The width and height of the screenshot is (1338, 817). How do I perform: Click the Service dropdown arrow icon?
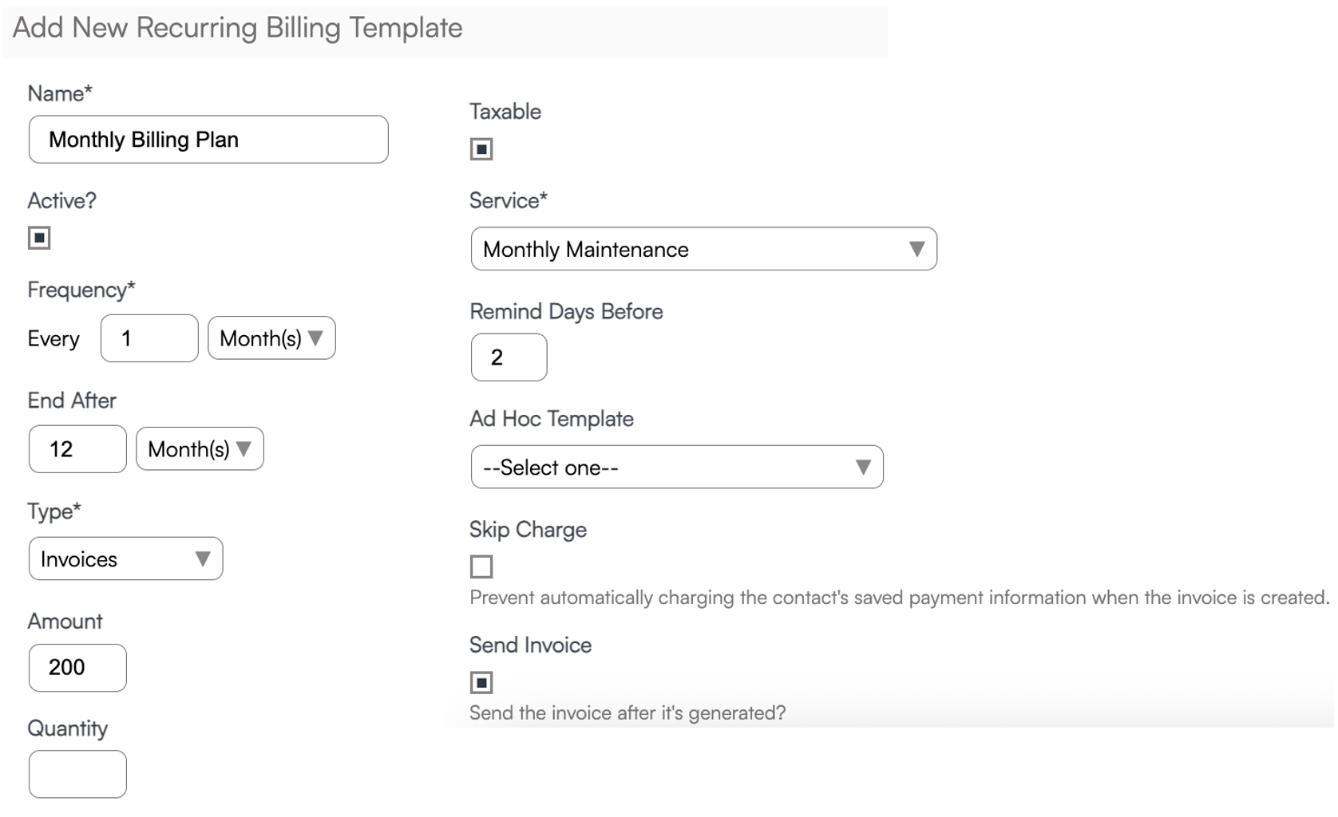pyautogui.click(x=916, y=250)
